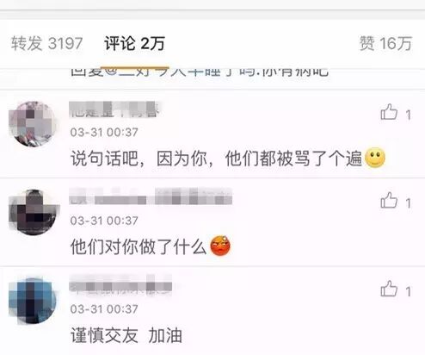Image resolution: width=425 pixels, height=355 pixels.
Task: Open avatar of the 说句话吧 commenter
Action: pyautogui.click(x=32, y=124)
